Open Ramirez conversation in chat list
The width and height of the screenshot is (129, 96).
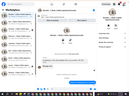click(17, 74)
